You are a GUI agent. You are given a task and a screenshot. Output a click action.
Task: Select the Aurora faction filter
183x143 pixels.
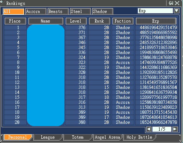(36, 12)
